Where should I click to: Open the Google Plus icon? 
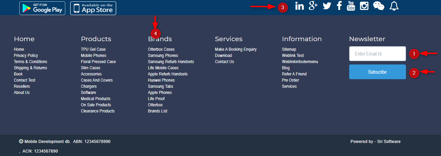point(313,6)
